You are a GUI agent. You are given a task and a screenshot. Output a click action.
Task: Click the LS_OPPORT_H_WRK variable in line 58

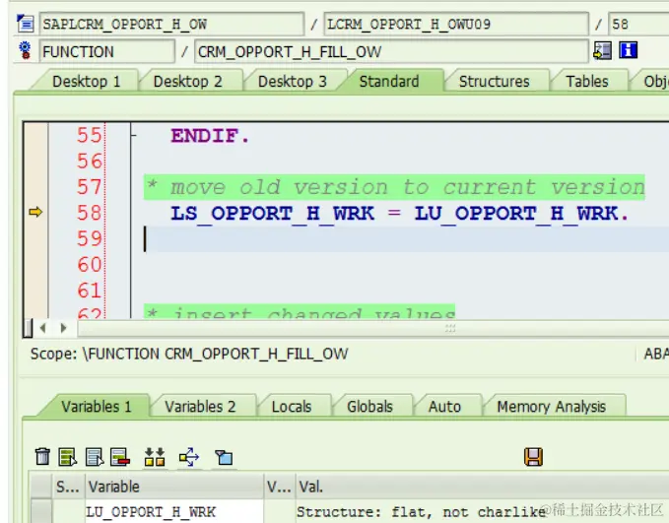pyautogui.click(x=272, y=213)
